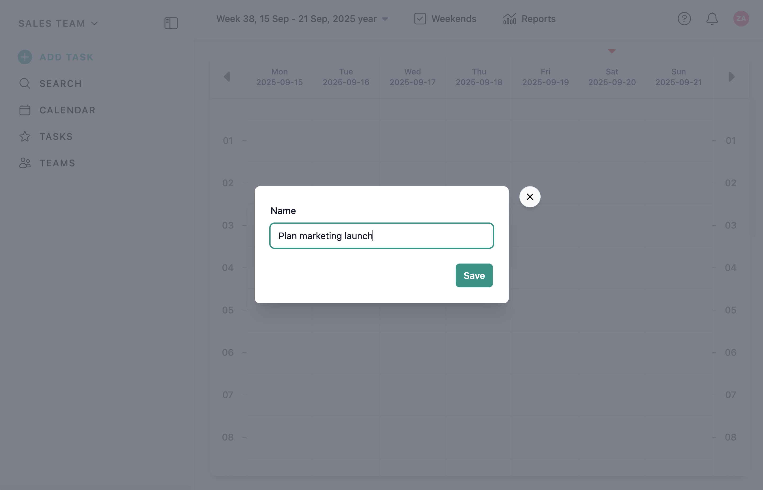Click the Calendar icon in sidebar
Screen dimensions: 763x490
pos(25,110)
